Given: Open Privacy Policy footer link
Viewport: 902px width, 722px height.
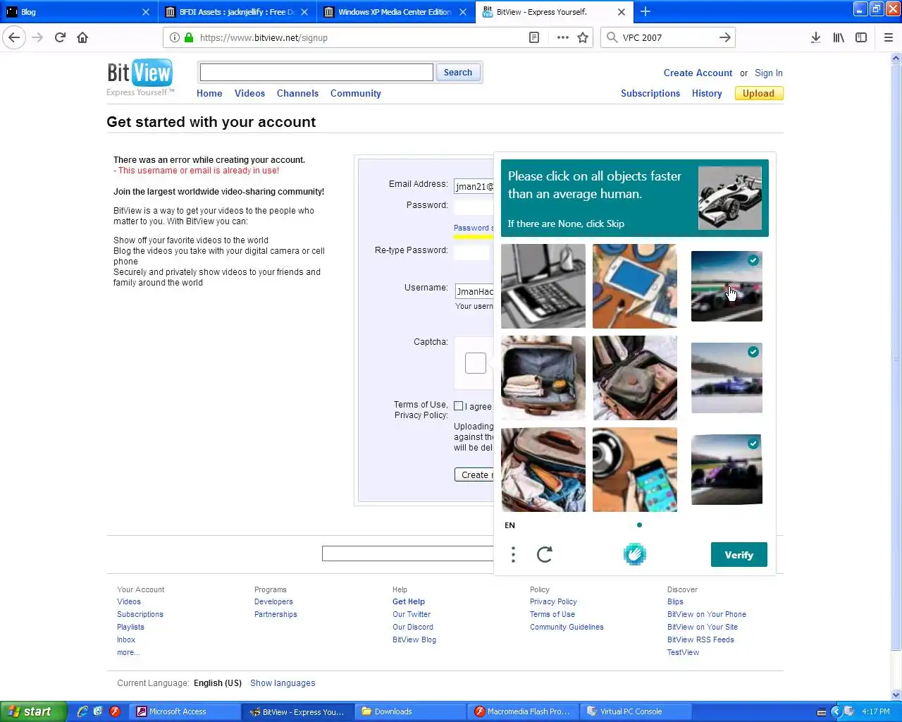Looking at the screenshot, I should (x=553, y=601).
